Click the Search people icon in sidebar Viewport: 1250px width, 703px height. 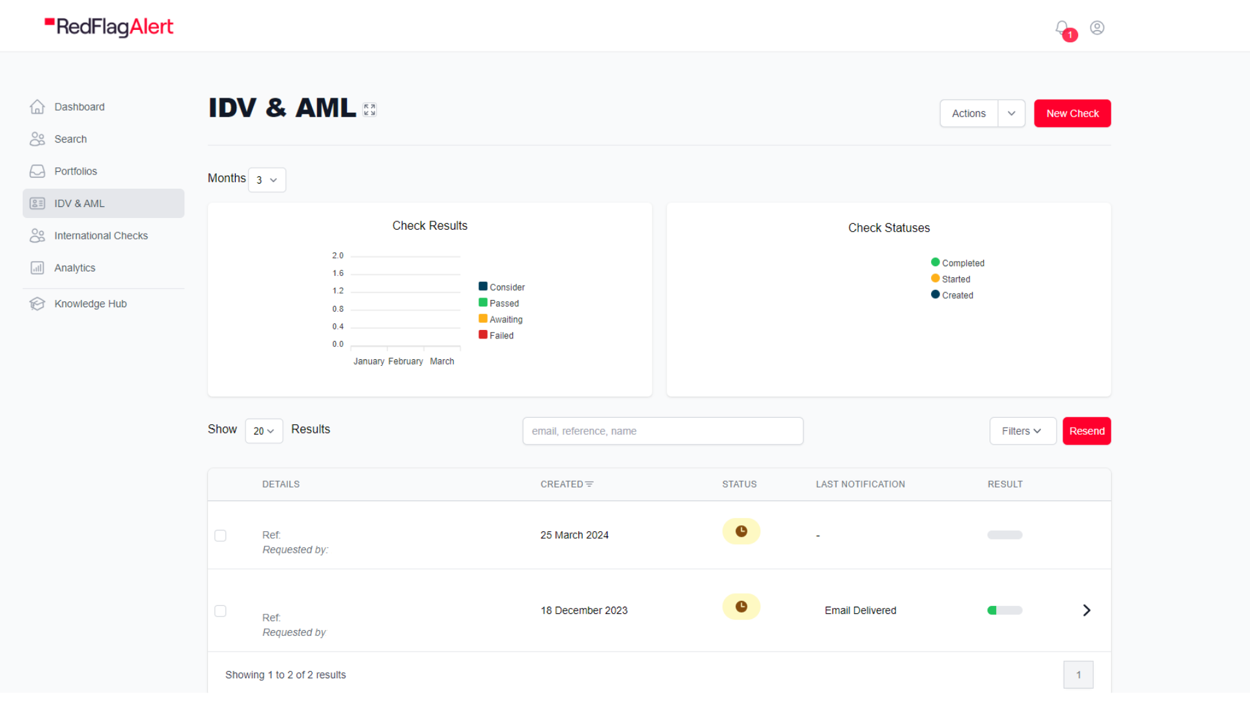click(37, 139)
